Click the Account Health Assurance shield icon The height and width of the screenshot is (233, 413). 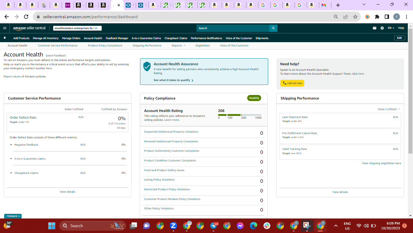point(147,66)
